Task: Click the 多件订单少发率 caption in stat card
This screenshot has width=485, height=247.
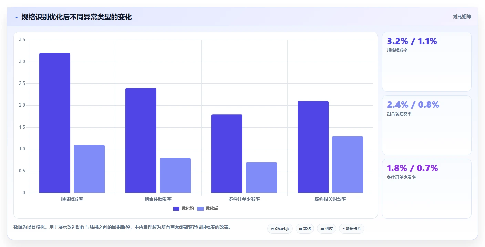Action: [401, 177]
